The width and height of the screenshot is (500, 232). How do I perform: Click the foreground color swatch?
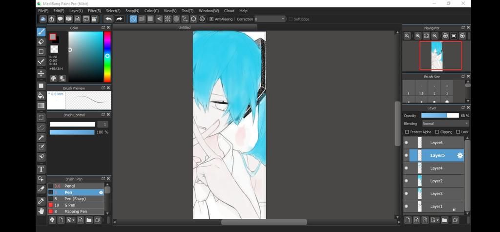tap(53, 37)
